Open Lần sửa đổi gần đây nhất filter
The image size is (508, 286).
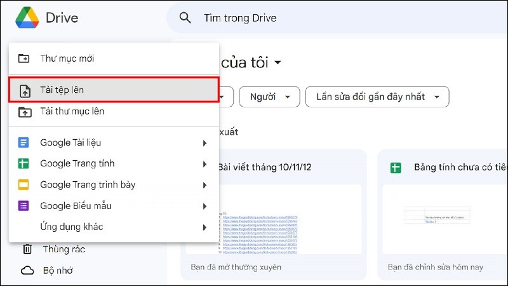[x=377, y=97]
